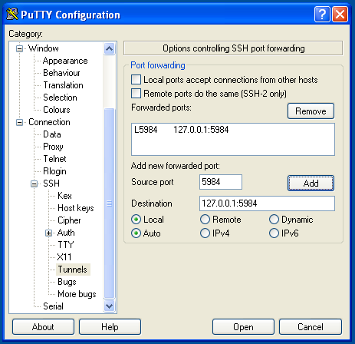Select the IPv4 radio button
The height and width of the screenshot is (344, 355).
(x=205, y=233)
